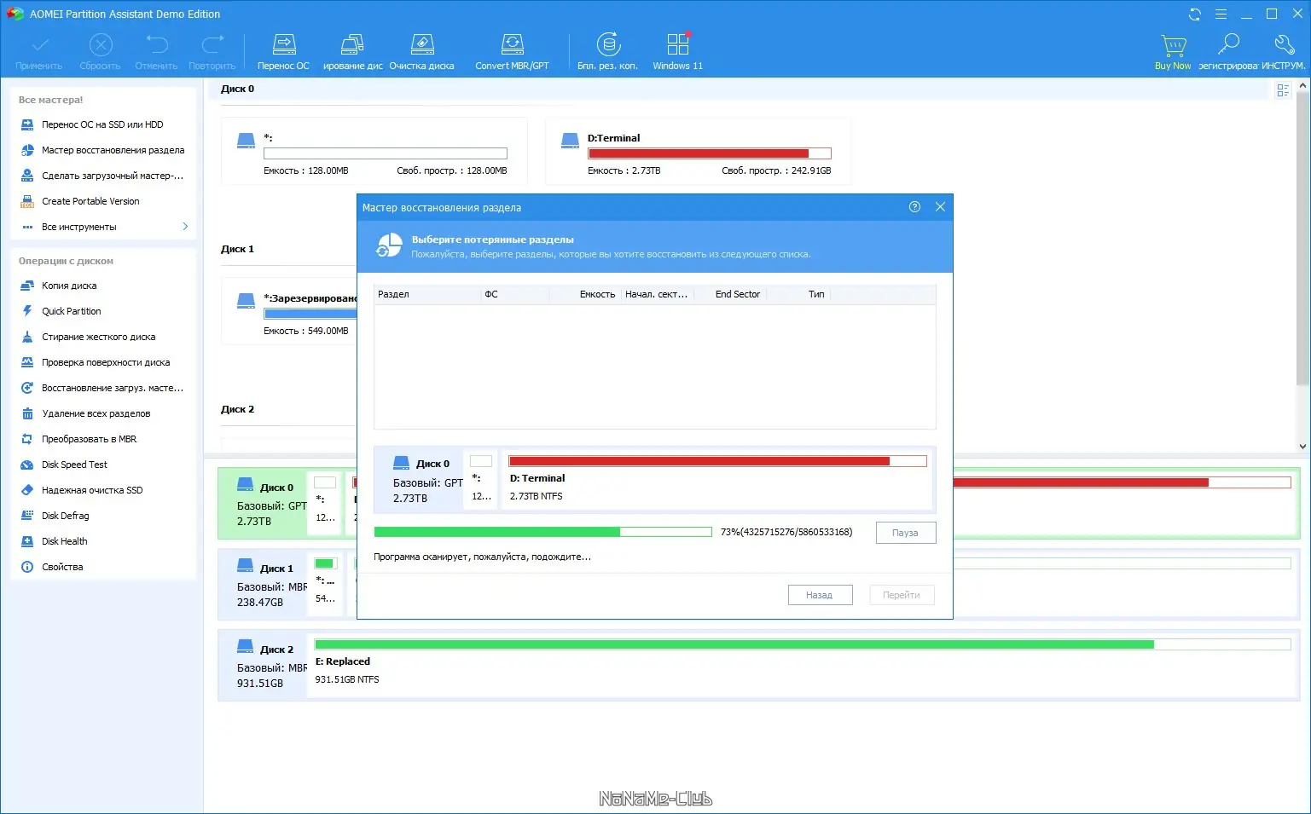Screen dimensions: 1311x814
Task: Click the refresh icon in title bar
Action: [1195, 14]
